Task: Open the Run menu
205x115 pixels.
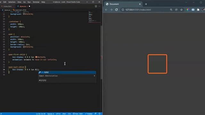Action: pyautogui.click(x=29, y=2)
